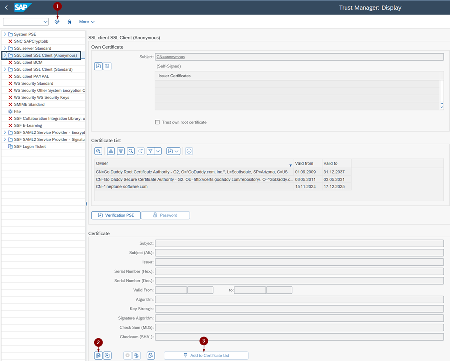Click the Find Next icon in the Certificate List toolbar

pos(140,151)
